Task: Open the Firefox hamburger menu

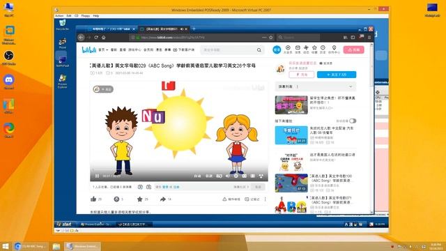Action: pos(369,37)
